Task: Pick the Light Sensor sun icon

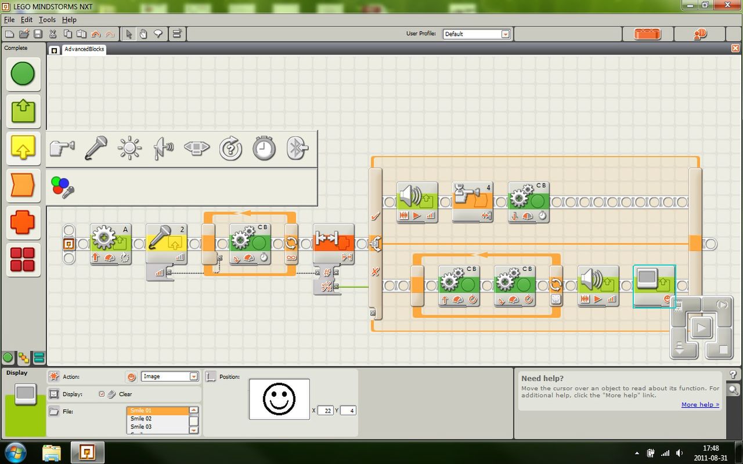Action: click(129, 148)
